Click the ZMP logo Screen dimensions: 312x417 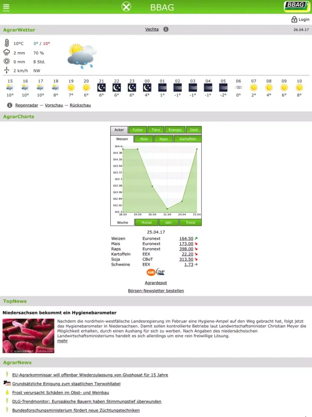tap(161, 272)
